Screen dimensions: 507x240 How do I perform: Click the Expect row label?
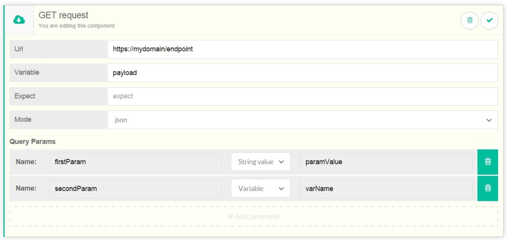[25, 96]
